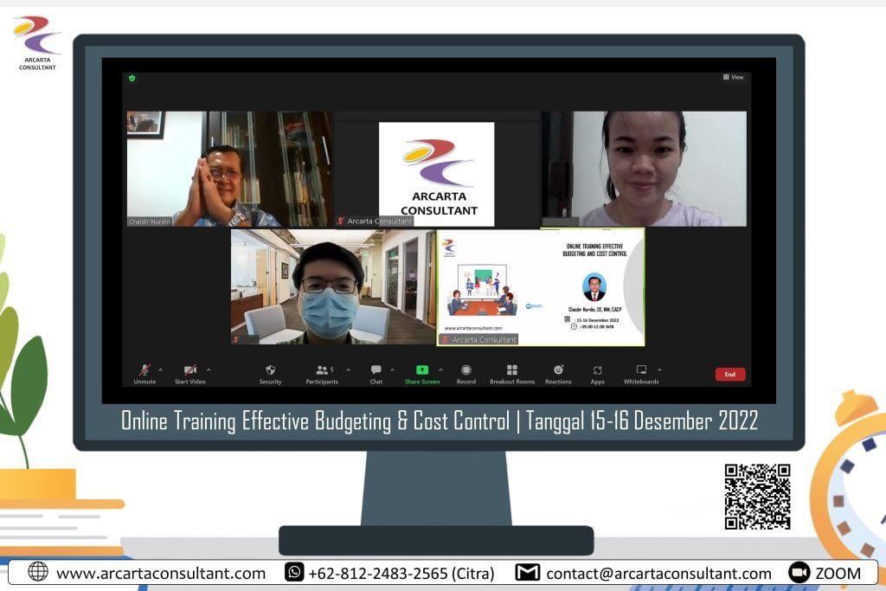Viewport: 886px width, 591px height.
Task: Start recording with the Record button
Action: (466, 370)
